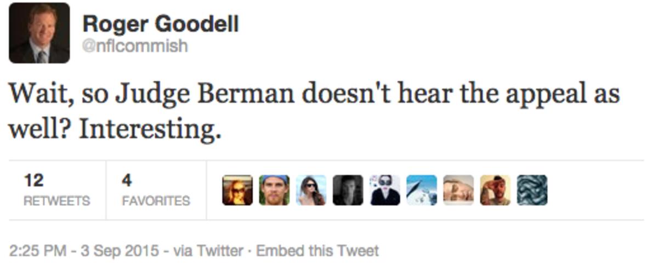
Task: View the 12 retweets list
Action: pos(56,190)
